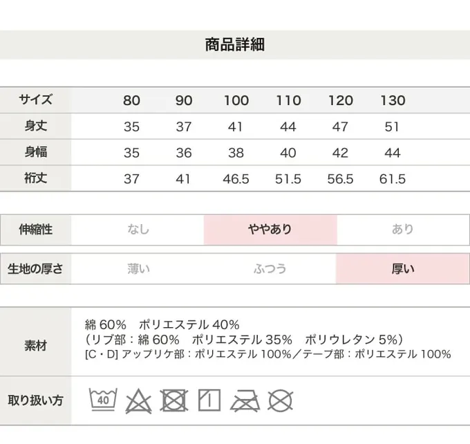Screen dimensions: 470x444
Task: Click the line-dry square icon
Action: pyautogui.click(x=209, y=400)
